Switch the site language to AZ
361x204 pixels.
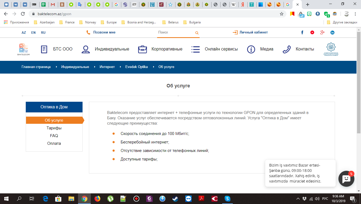pos(24,32)
